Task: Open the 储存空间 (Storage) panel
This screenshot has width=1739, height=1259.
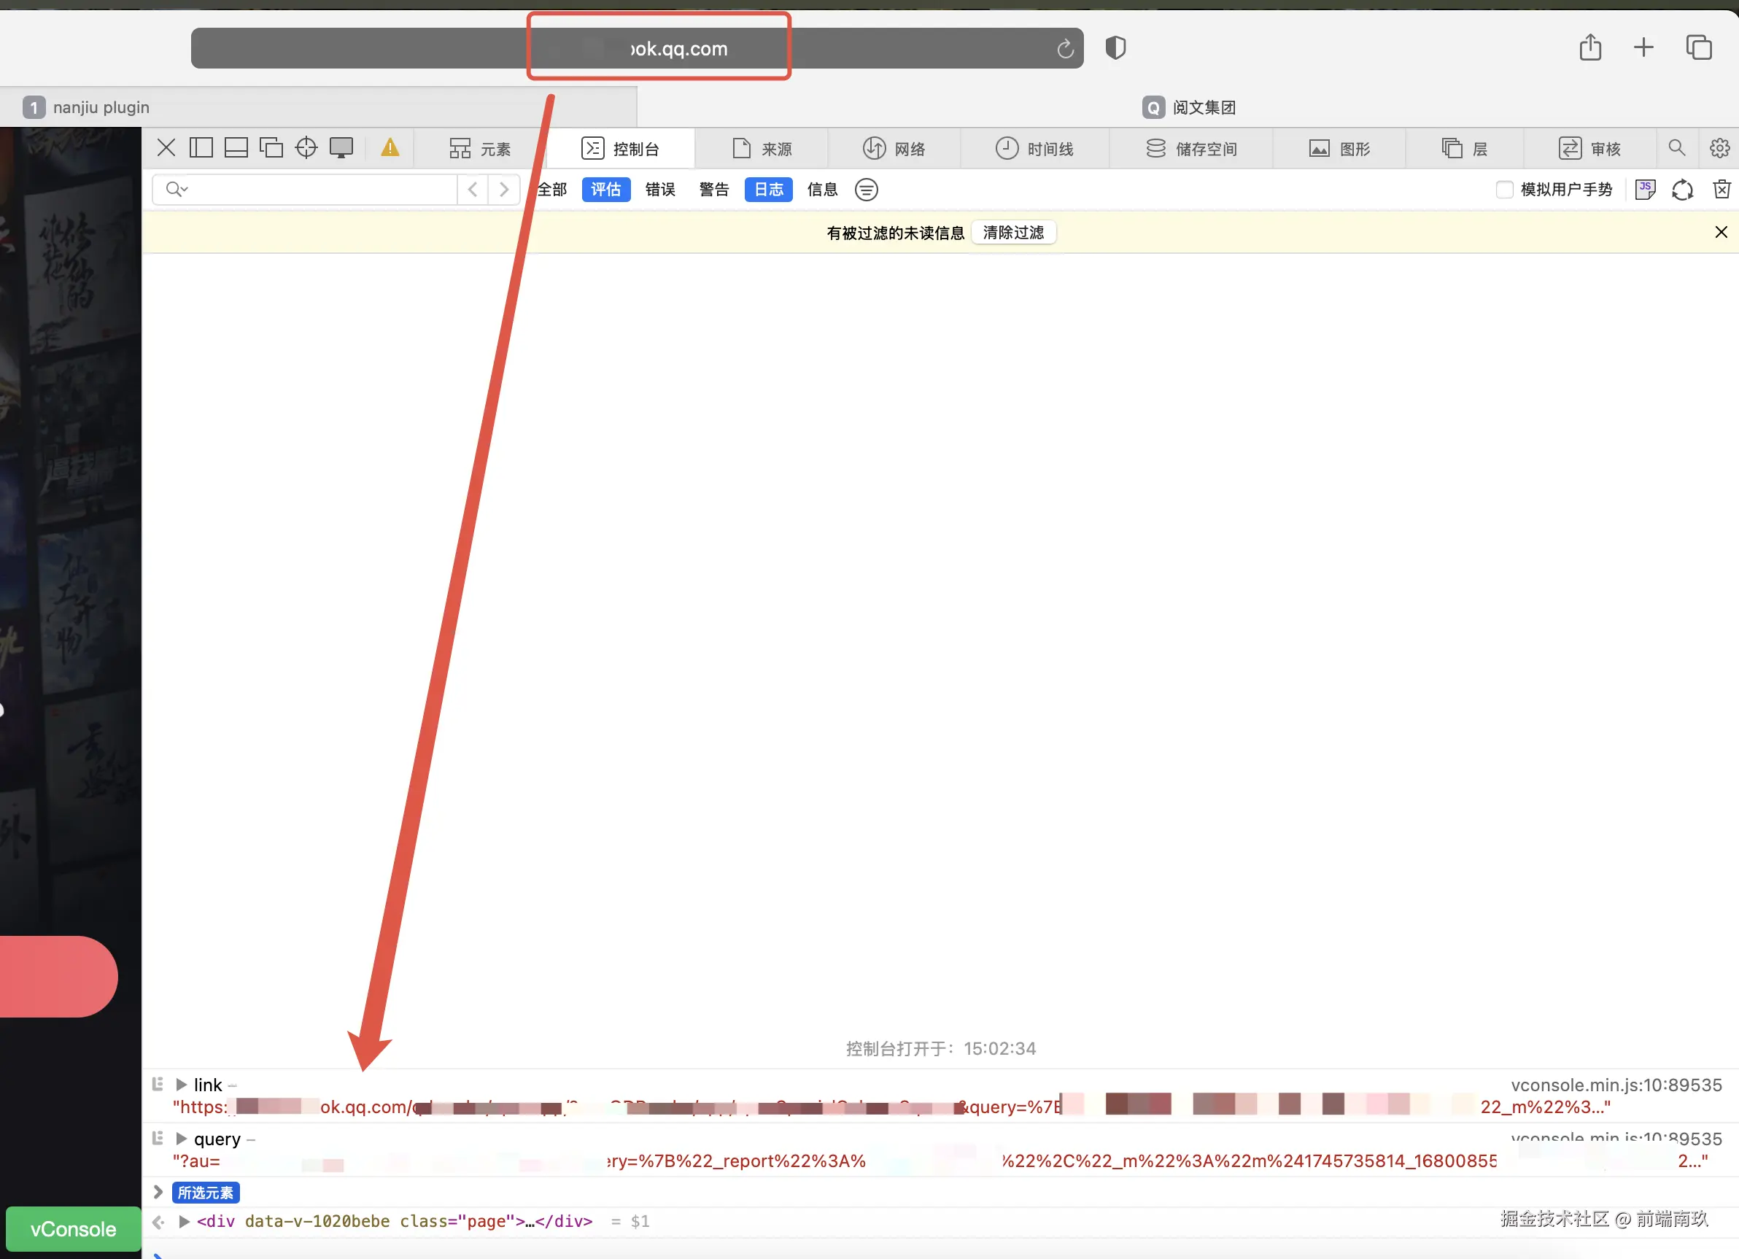Action: point(1190,148)
